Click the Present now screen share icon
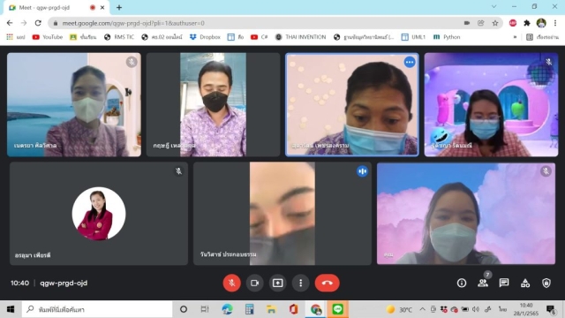This screenshot has height=318, width=565. click(278, 283)
